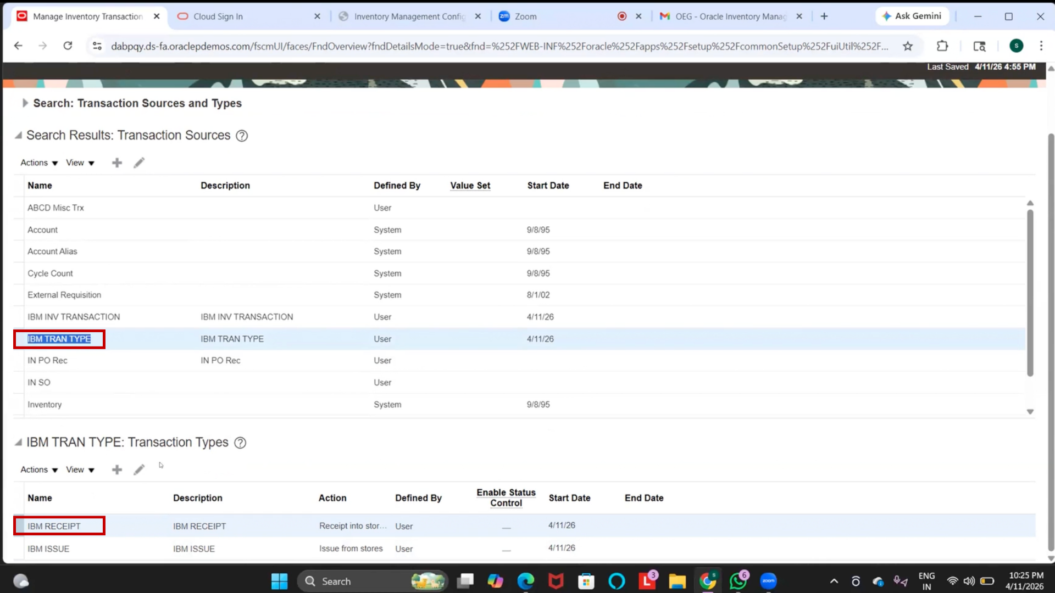Open Windows Start menu
This screenshot has height=593, width=1055.
point(279,581)
